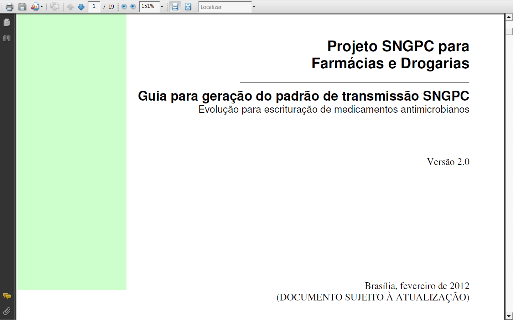Viewport: 513px width, 320px height.
Task: Zoom in using the plus button
Action: (x=133, y=7)
